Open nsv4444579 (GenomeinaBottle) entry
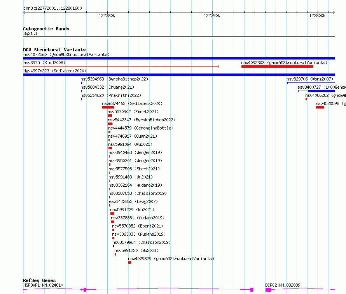 [x=141, y=128]
